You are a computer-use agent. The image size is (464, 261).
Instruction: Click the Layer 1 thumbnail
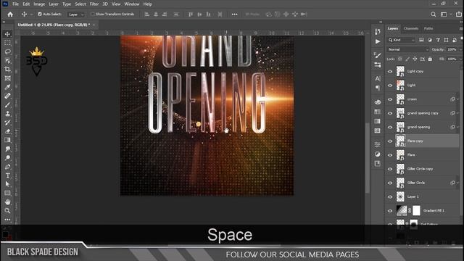(x=400, y=196)
